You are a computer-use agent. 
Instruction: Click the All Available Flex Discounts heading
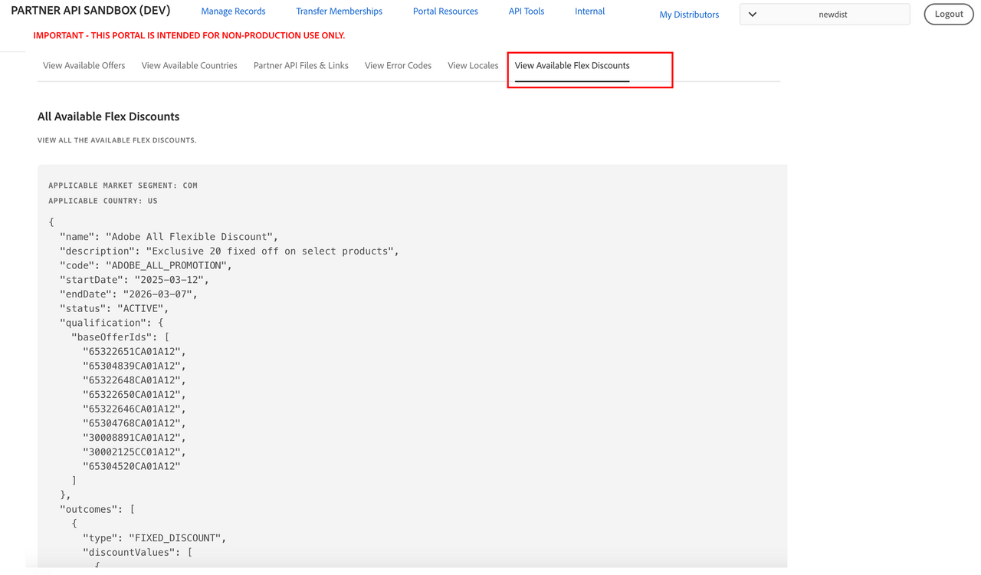[108, 117]
